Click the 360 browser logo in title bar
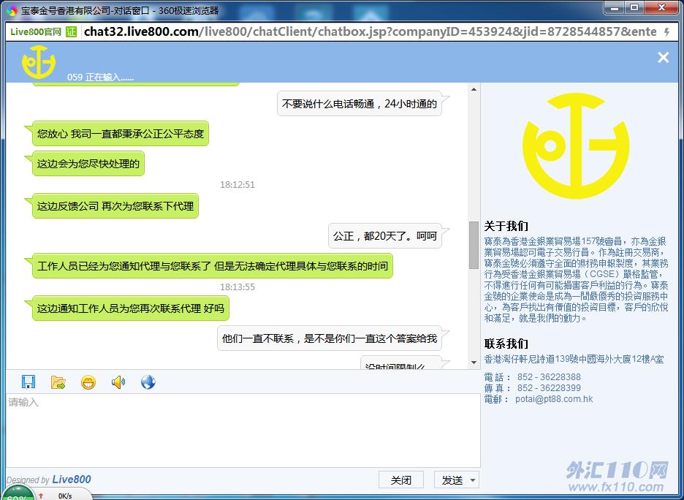Image resolution: width=684 pixels, height=500 pixels. click(12, 10)
